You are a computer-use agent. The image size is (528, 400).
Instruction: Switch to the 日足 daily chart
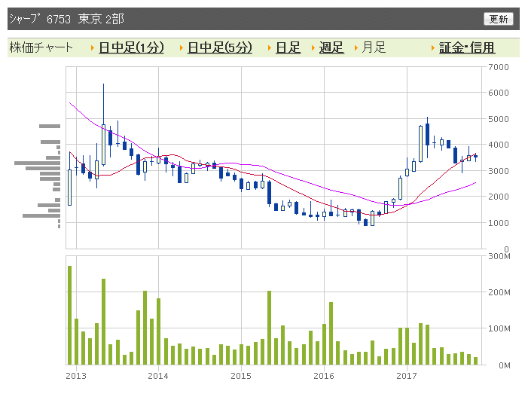tap(288, 47)
